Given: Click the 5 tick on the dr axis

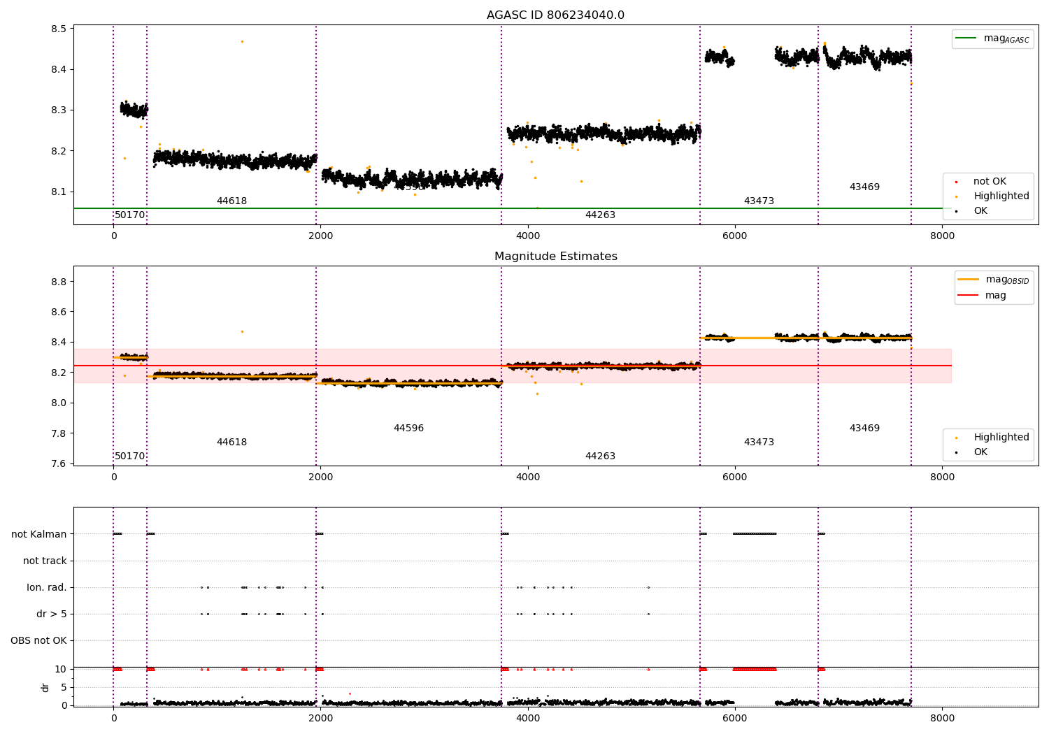Looking at the screenshot, I should click(x=64, y=687).
